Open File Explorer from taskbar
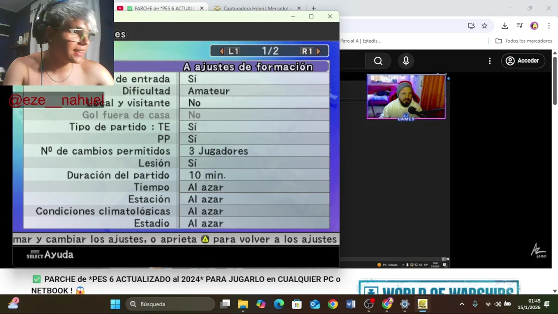 243,304
